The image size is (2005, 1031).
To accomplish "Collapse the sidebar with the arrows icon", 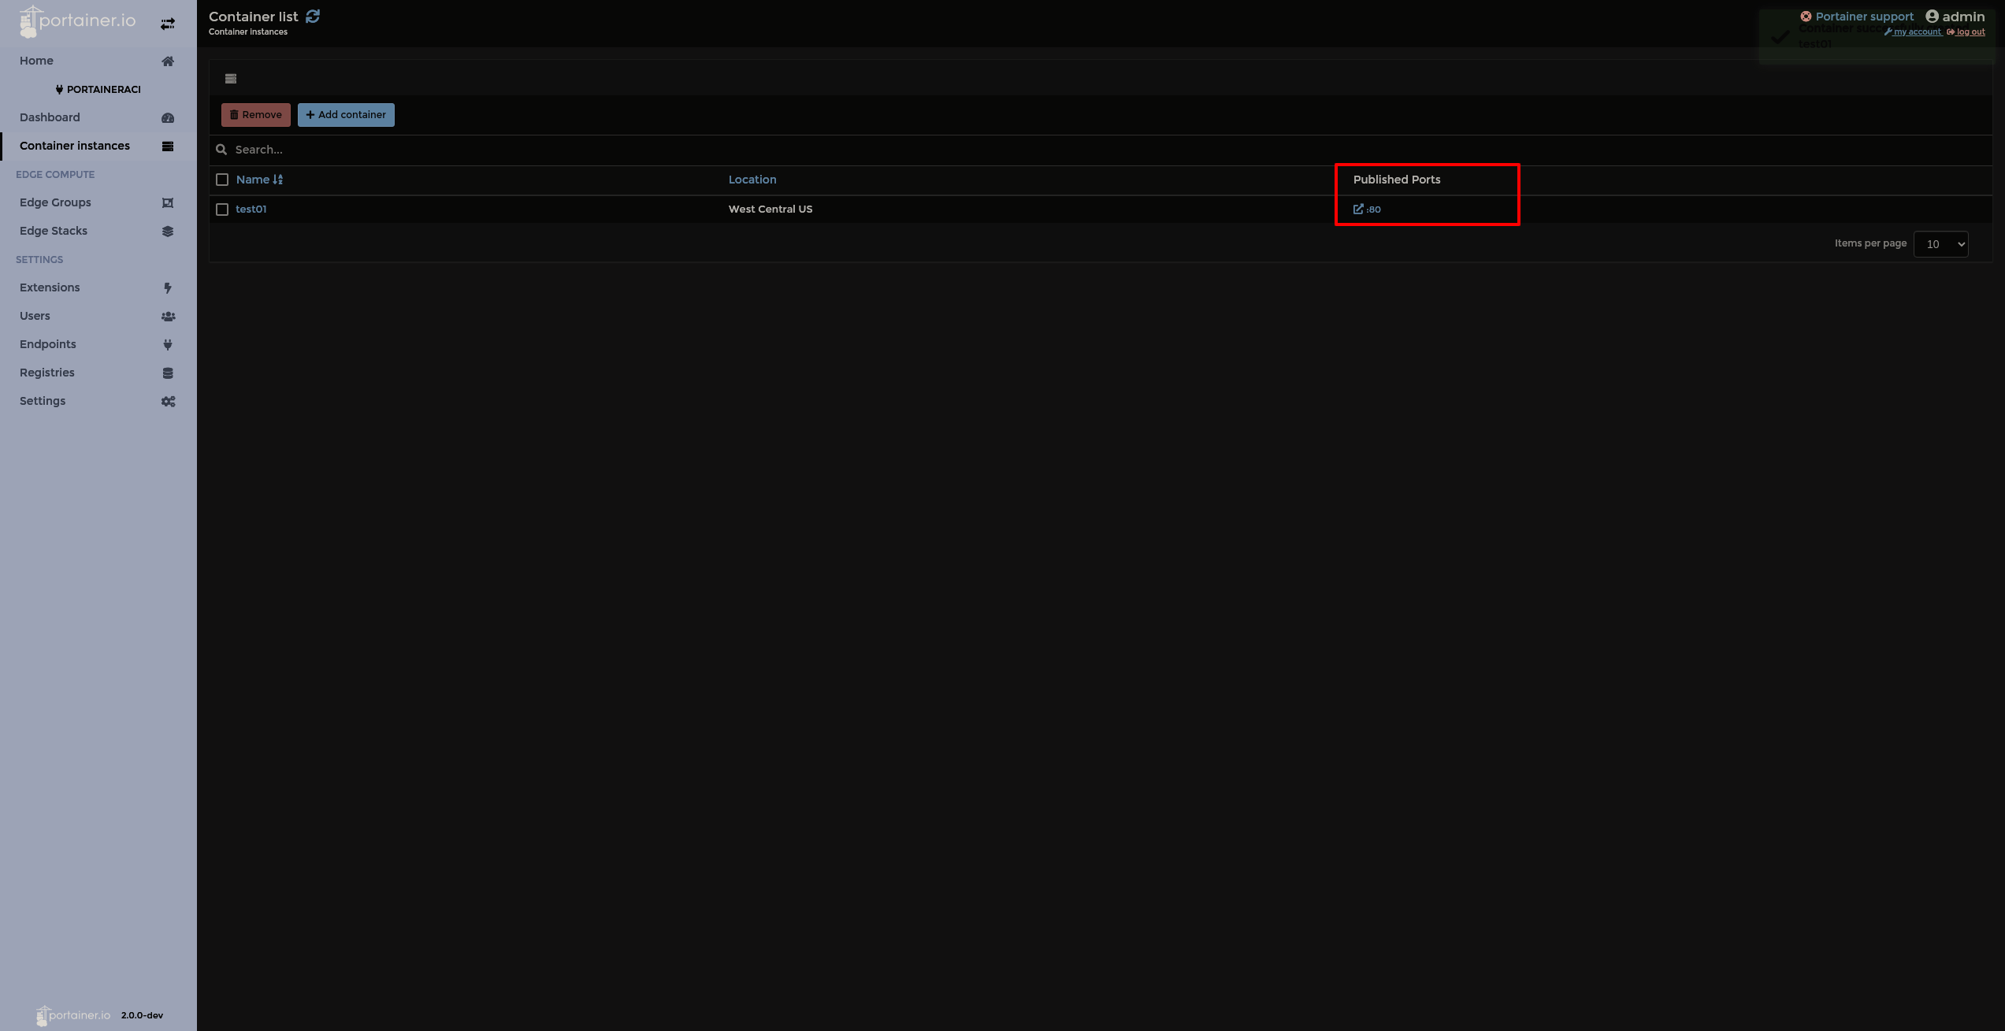I will coord(167,23).
